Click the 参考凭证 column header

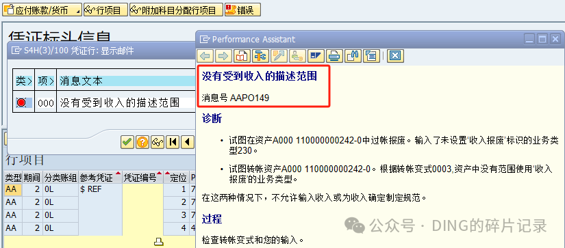pos(101,178)
